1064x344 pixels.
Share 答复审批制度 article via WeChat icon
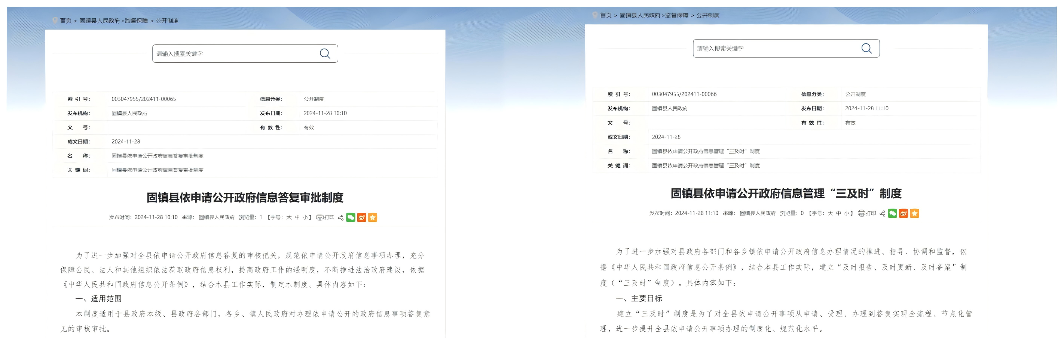coord(351,217)
